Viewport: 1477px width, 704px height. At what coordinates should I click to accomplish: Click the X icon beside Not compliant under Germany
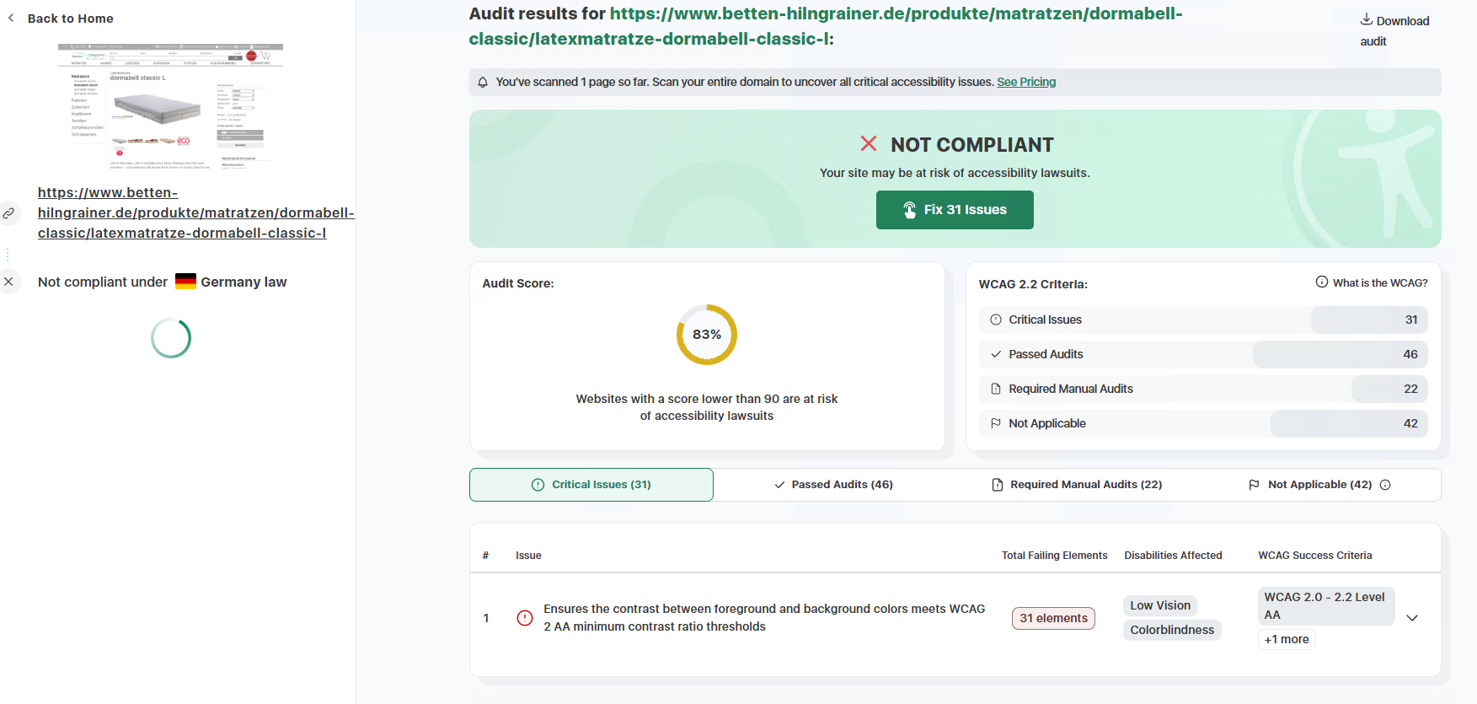pyautogui.click(x=8, y=282)
